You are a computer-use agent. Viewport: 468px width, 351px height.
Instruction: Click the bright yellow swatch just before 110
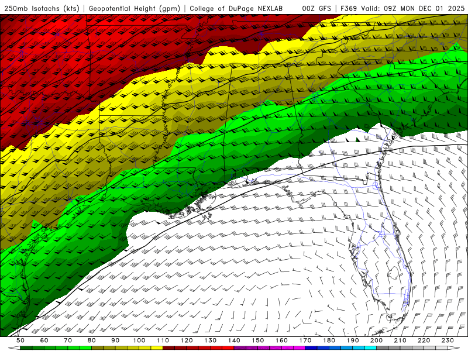point(157,348)
